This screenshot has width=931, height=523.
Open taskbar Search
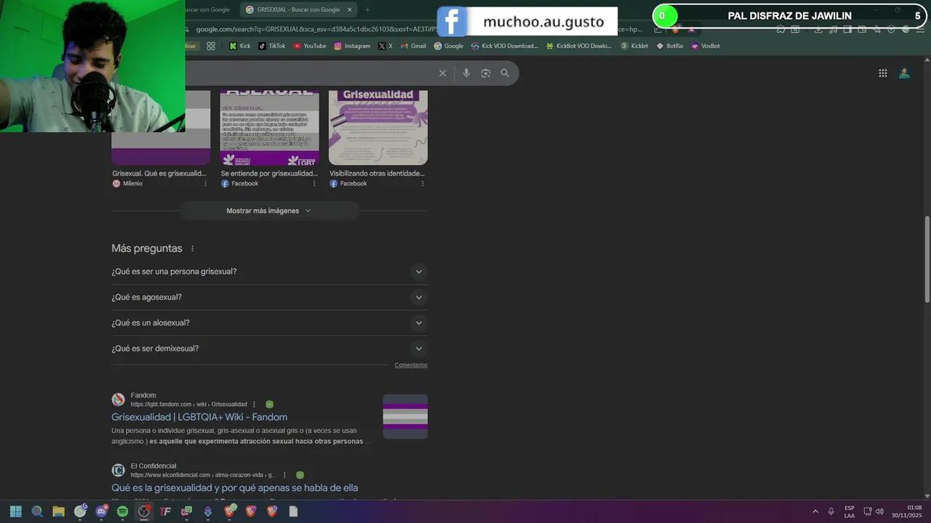pyautogui.click(x=37, y=511)
